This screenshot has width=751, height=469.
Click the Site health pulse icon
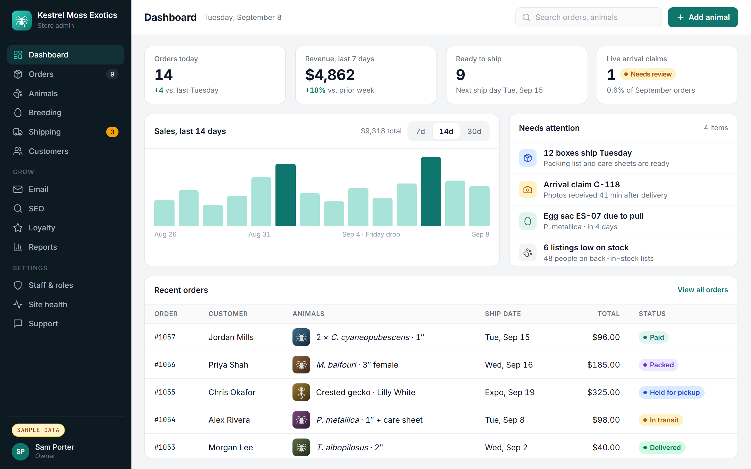(x=18, y=304)
